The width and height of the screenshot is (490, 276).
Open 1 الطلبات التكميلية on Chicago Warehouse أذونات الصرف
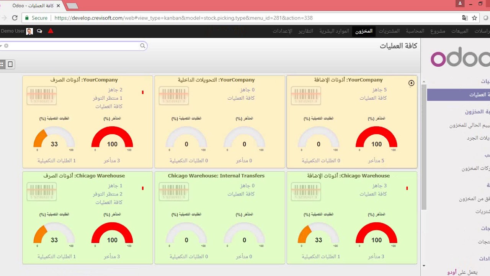tap(57, 257)
